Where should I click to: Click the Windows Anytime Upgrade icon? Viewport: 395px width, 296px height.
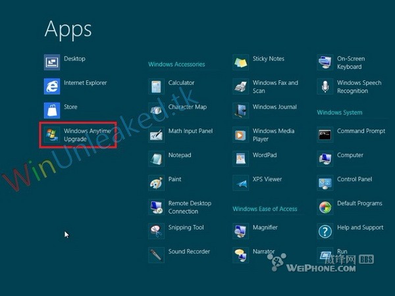[52, 134]
